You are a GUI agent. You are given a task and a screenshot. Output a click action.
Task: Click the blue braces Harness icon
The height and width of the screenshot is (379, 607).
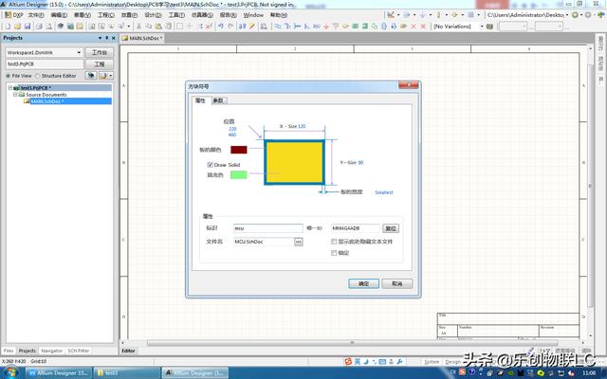tap(384, 27)
